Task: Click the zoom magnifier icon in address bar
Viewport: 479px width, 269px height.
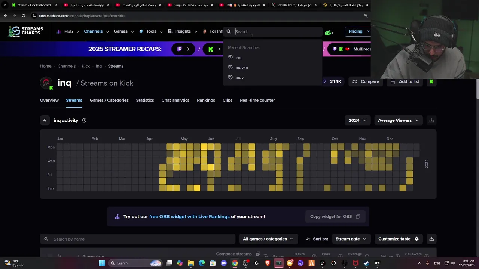Action: (366, 16)
